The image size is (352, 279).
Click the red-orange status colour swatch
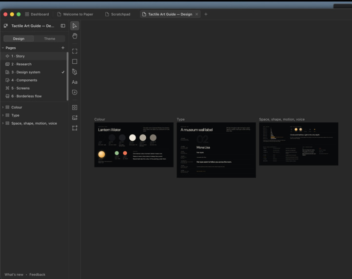tap(125, 153)
